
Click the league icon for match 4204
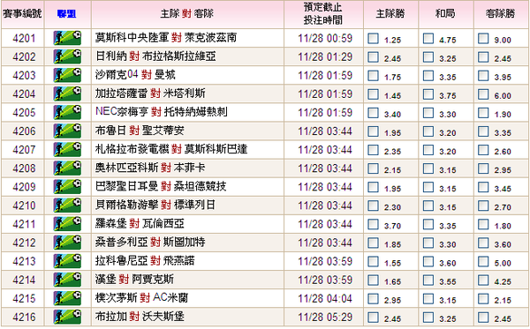pyautogui.click(x=67, y=93)
